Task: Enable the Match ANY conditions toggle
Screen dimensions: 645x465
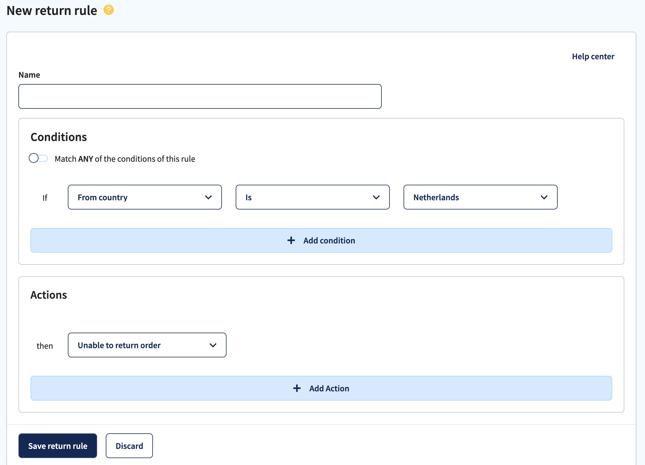Action: (38, 158)
